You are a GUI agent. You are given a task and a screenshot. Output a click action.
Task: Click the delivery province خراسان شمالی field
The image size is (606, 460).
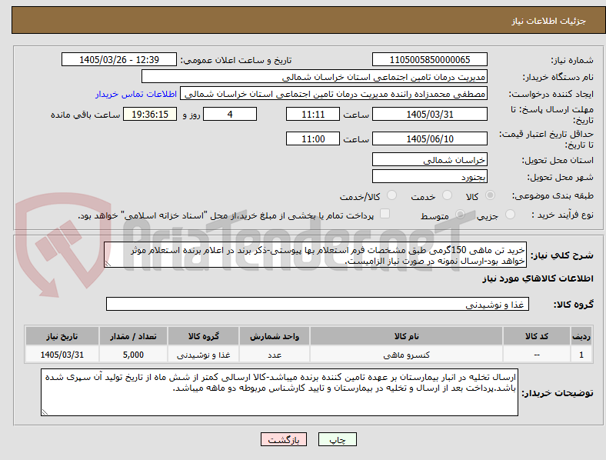click(x=430, y=159)
